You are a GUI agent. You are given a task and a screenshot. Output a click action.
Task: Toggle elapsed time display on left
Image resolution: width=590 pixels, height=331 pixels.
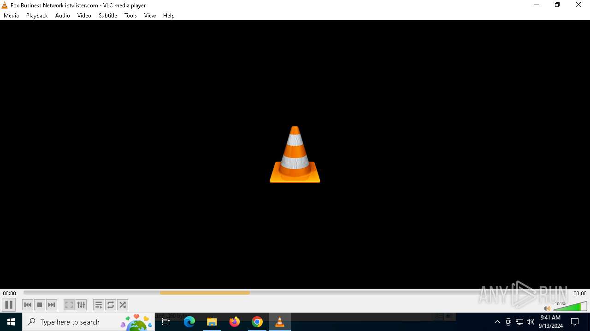point(9,293)
